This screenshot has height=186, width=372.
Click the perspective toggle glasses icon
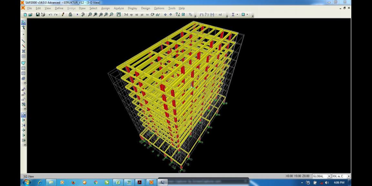click(x=158, y=15)
